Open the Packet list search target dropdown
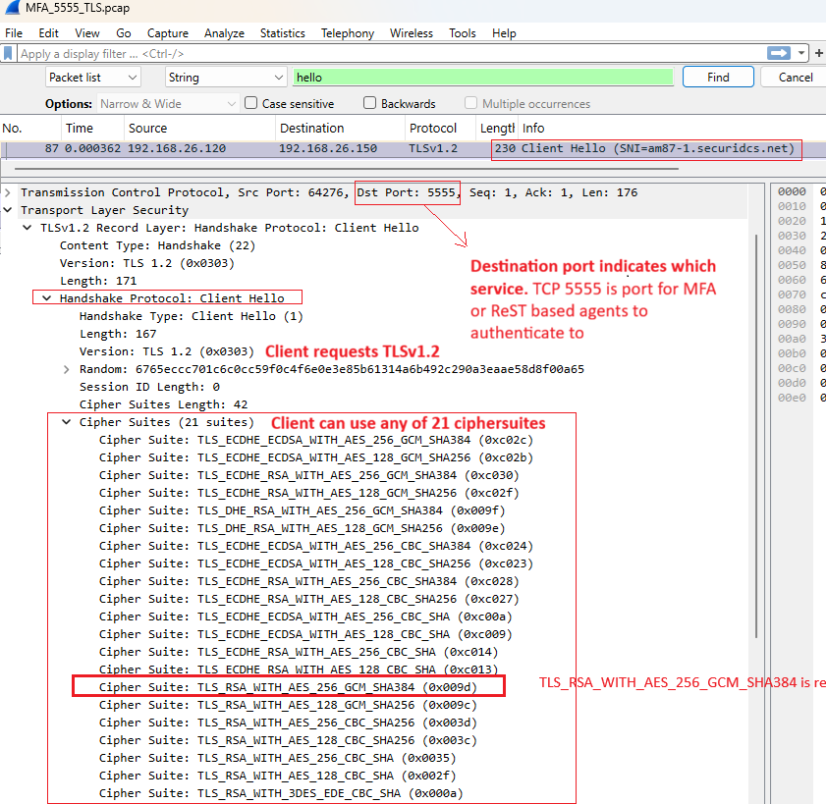 point(92,76)
